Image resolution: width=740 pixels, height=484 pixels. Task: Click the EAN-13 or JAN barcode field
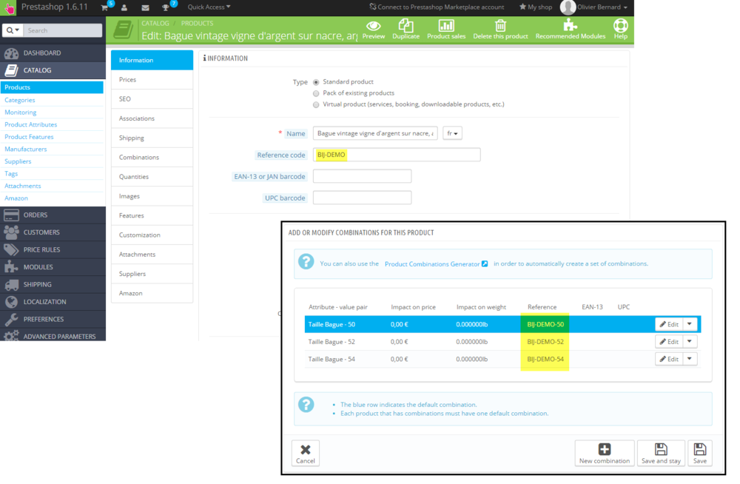pyautogui.click(x=362, y=176)
